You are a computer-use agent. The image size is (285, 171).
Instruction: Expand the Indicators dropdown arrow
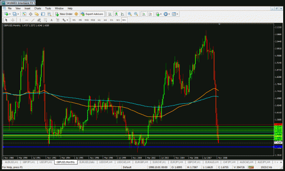(x=161, y=14)
